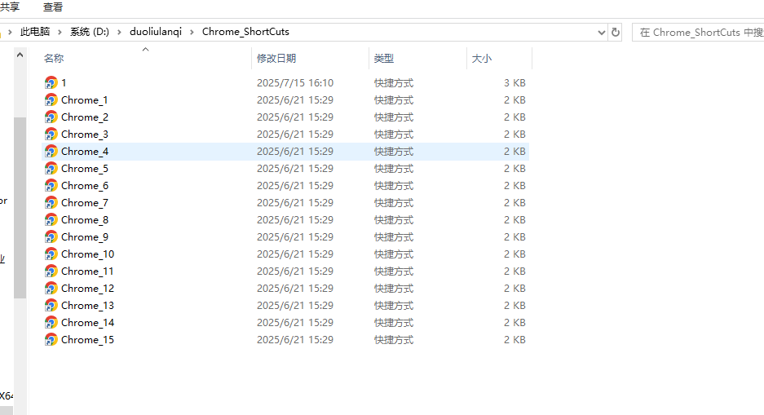Select the file name Chrome_10
Viewport: 764px width, 415px height.
click(88, 254)
